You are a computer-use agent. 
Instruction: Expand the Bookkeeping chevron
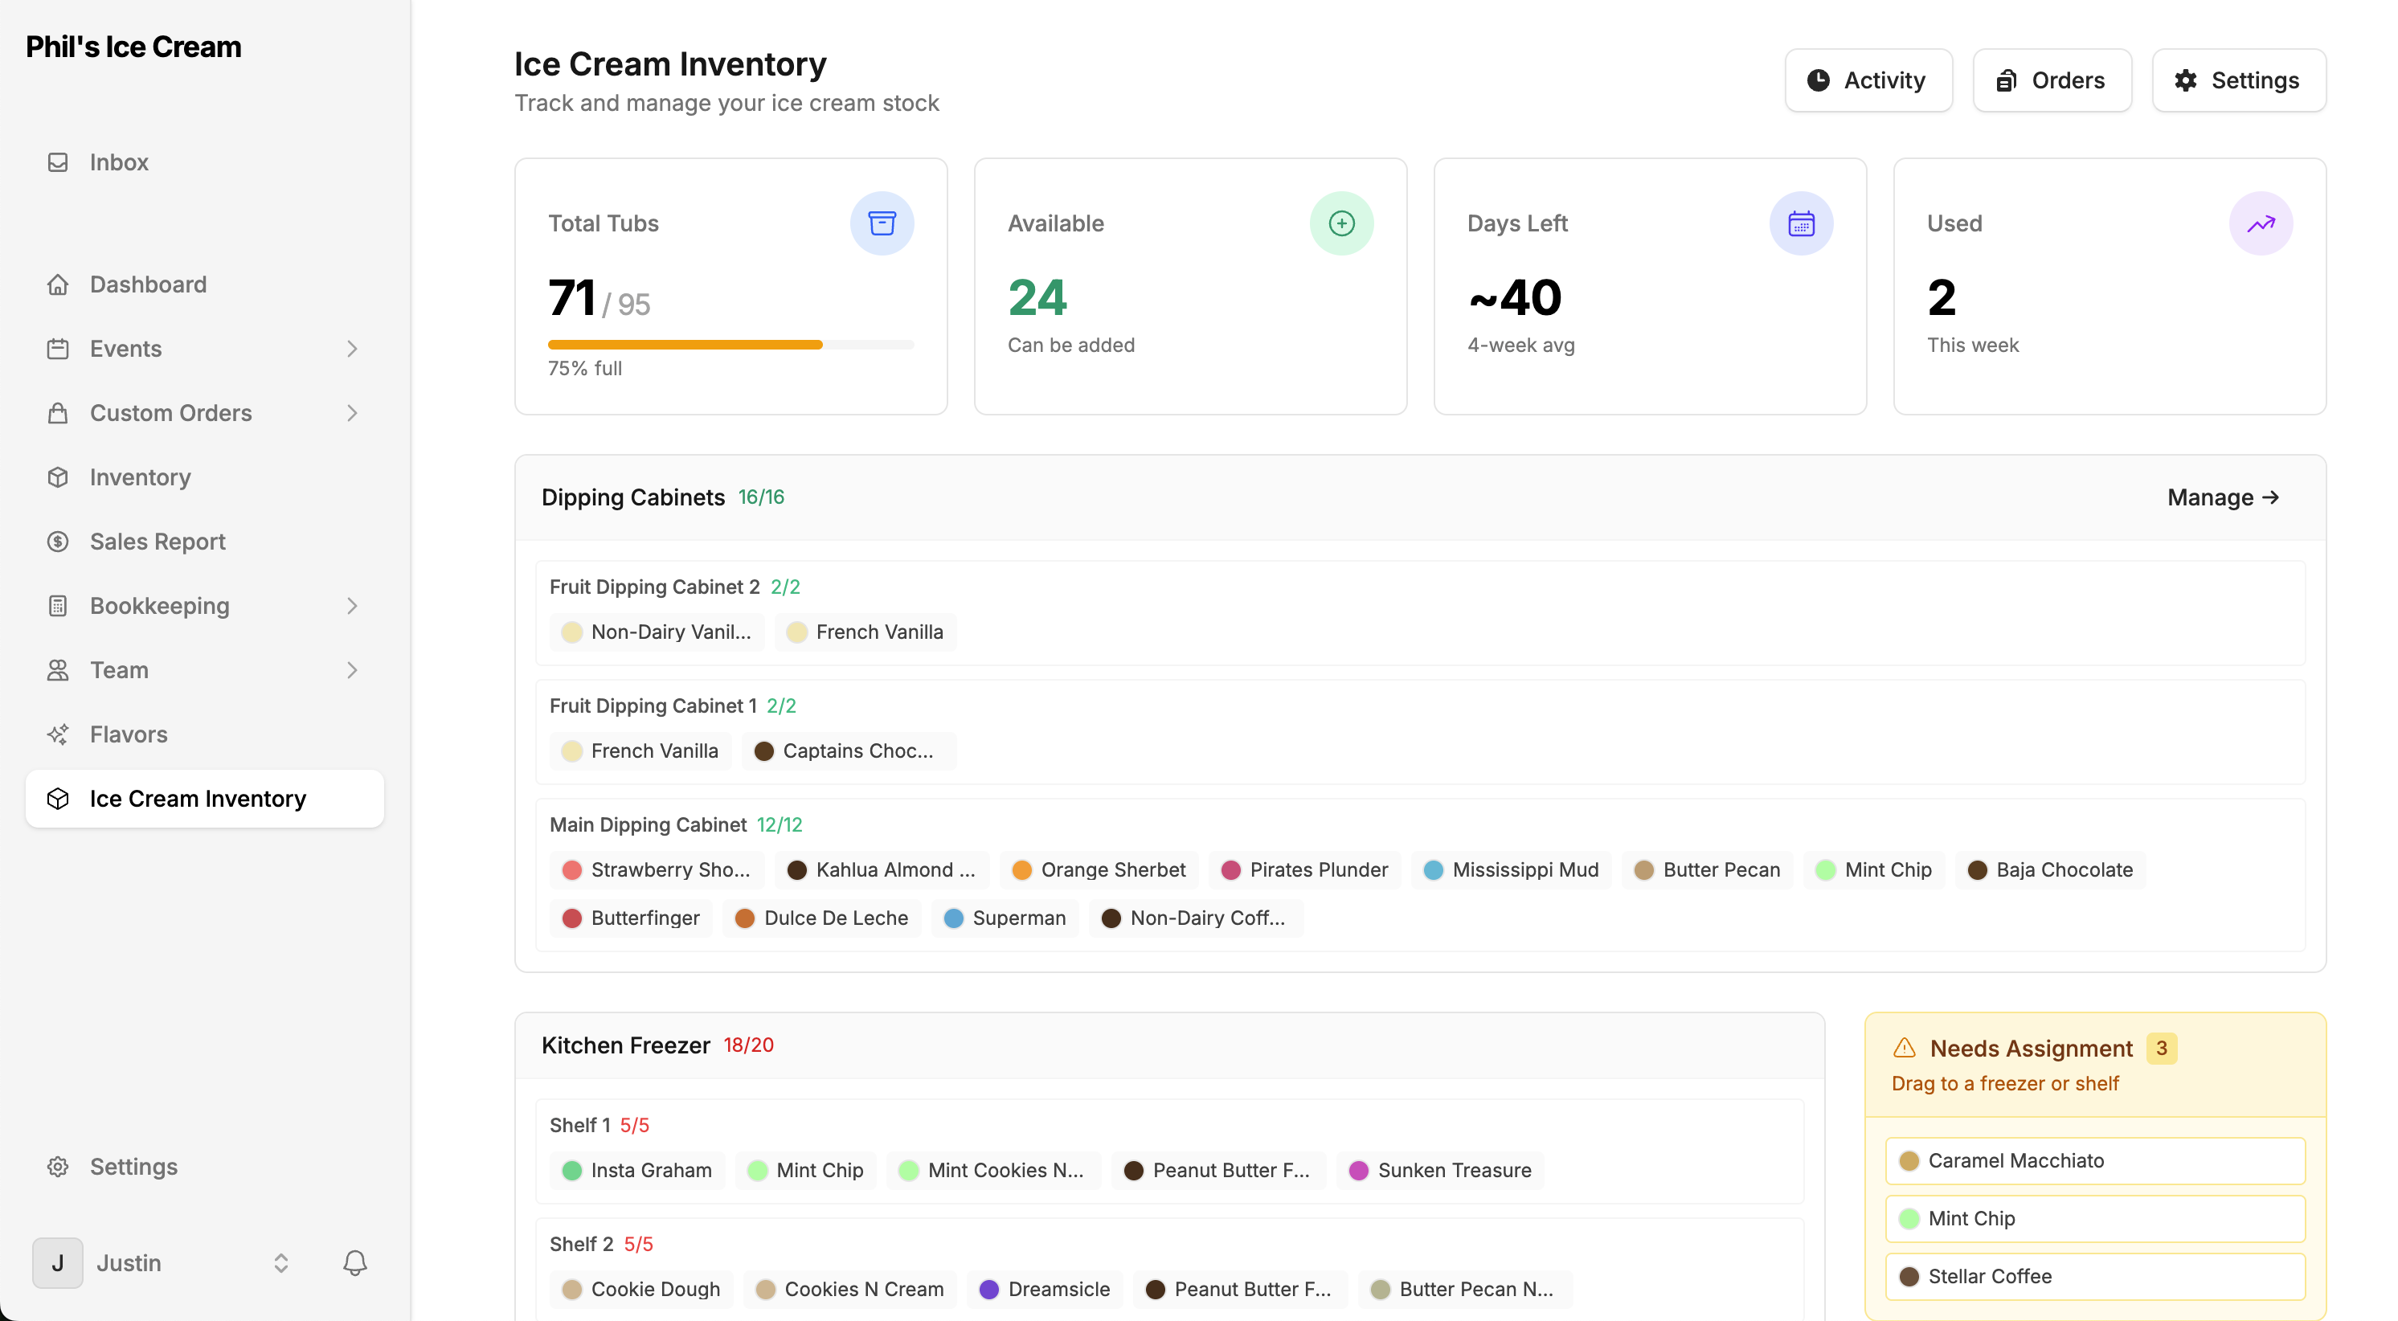click(352, 606)
